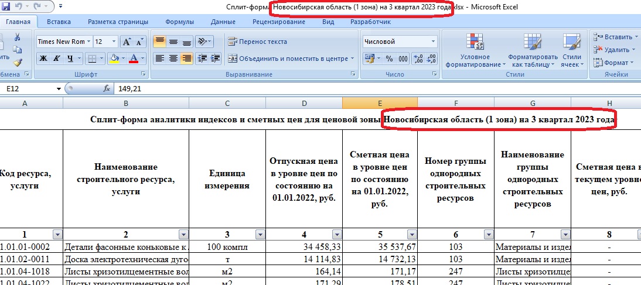Click the percent style icon
The width and height of the screenshot is (641, 285).
[x=389, y=59]
